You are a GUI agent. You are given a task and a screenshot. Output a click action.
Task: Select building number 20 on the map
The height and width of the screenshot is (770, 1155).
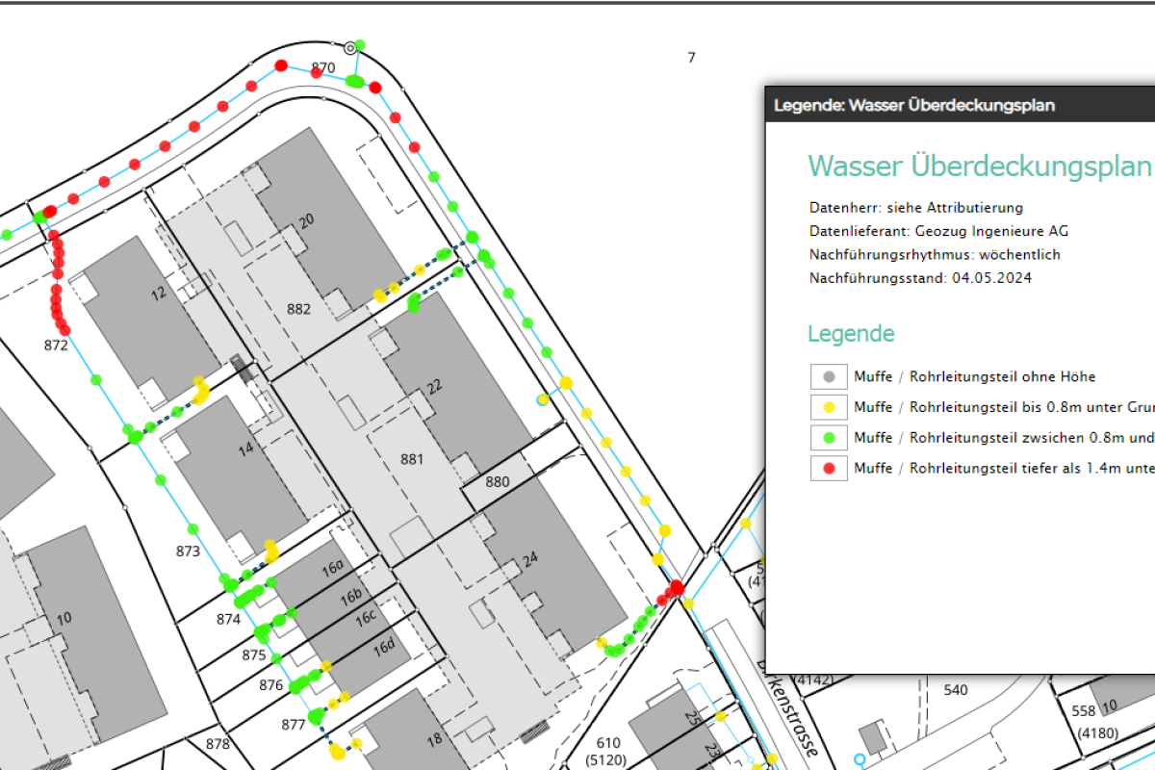306,220
